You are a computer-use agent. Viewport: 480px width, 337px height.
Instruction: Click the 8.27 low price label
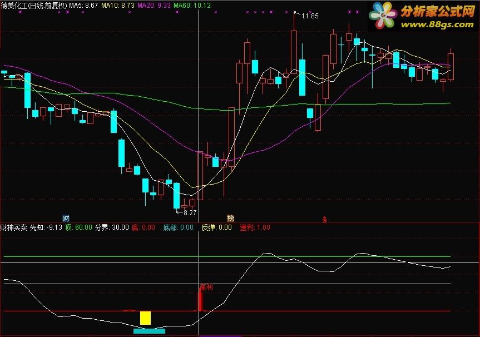click(x=190, y=213)
